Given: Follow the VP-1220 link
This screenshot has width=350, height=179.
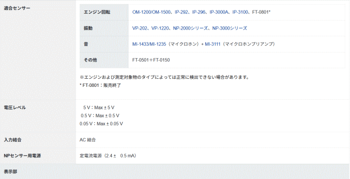Looking at the screenshot, I should [160, 28].
